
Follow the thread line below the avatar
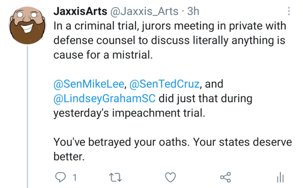coord(27,117)
